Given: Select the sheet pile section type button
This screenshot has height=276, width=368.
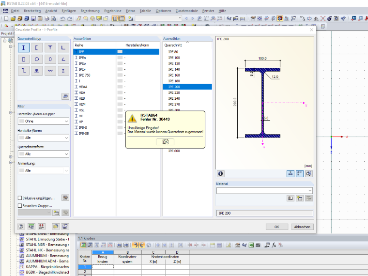Looking at the screenshot, I should (x=50, y=71).
